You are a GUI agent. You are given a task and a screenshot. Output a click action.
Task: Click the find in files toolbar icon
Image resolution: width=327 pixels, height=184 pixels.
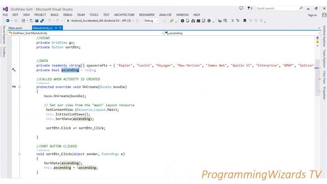(x=172, y=20)
